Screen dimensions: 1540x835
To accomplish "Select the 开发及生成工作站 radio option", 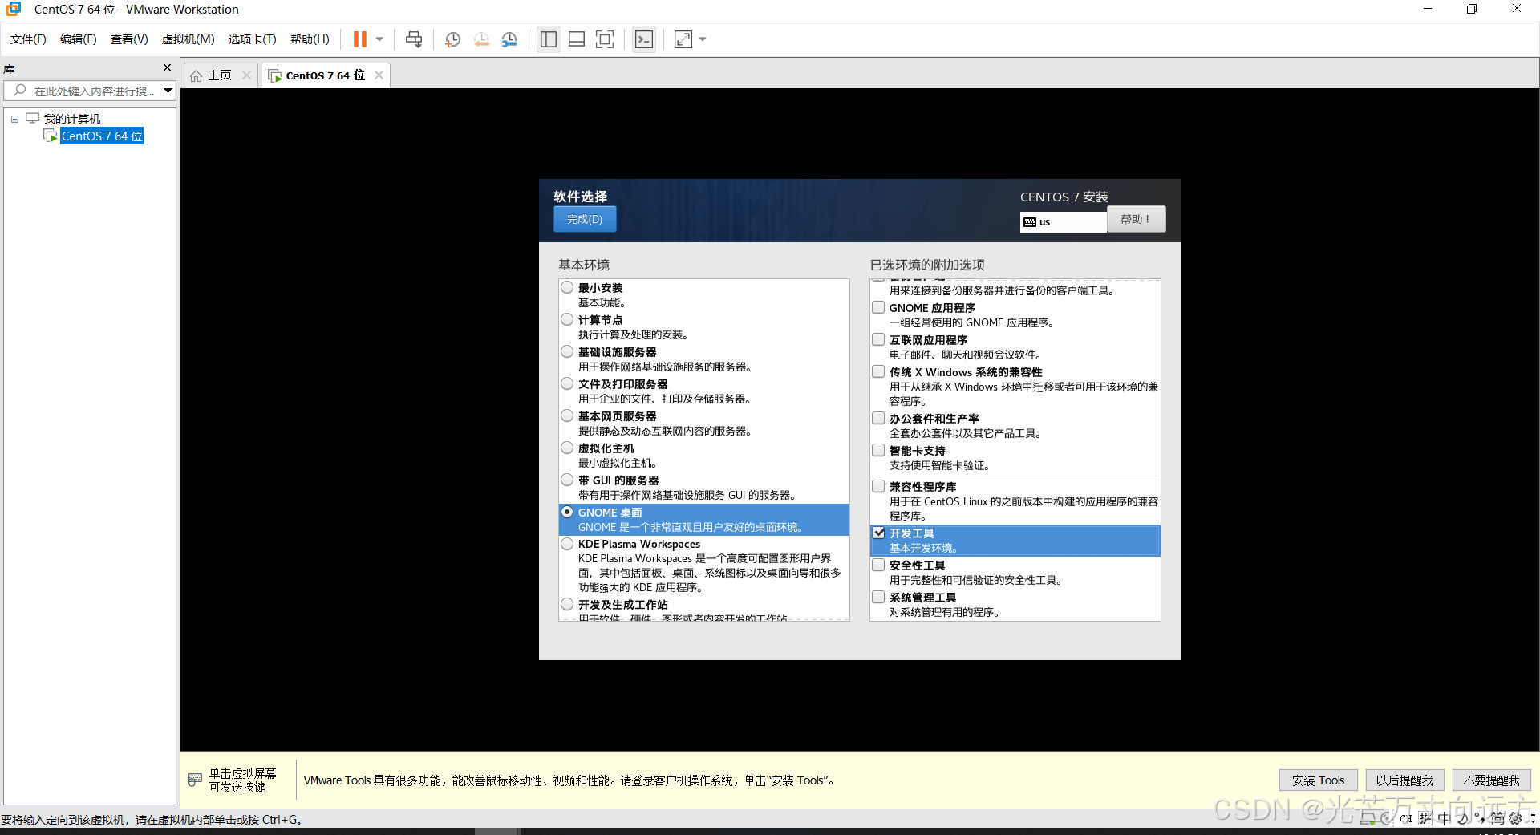I will 567,604.
